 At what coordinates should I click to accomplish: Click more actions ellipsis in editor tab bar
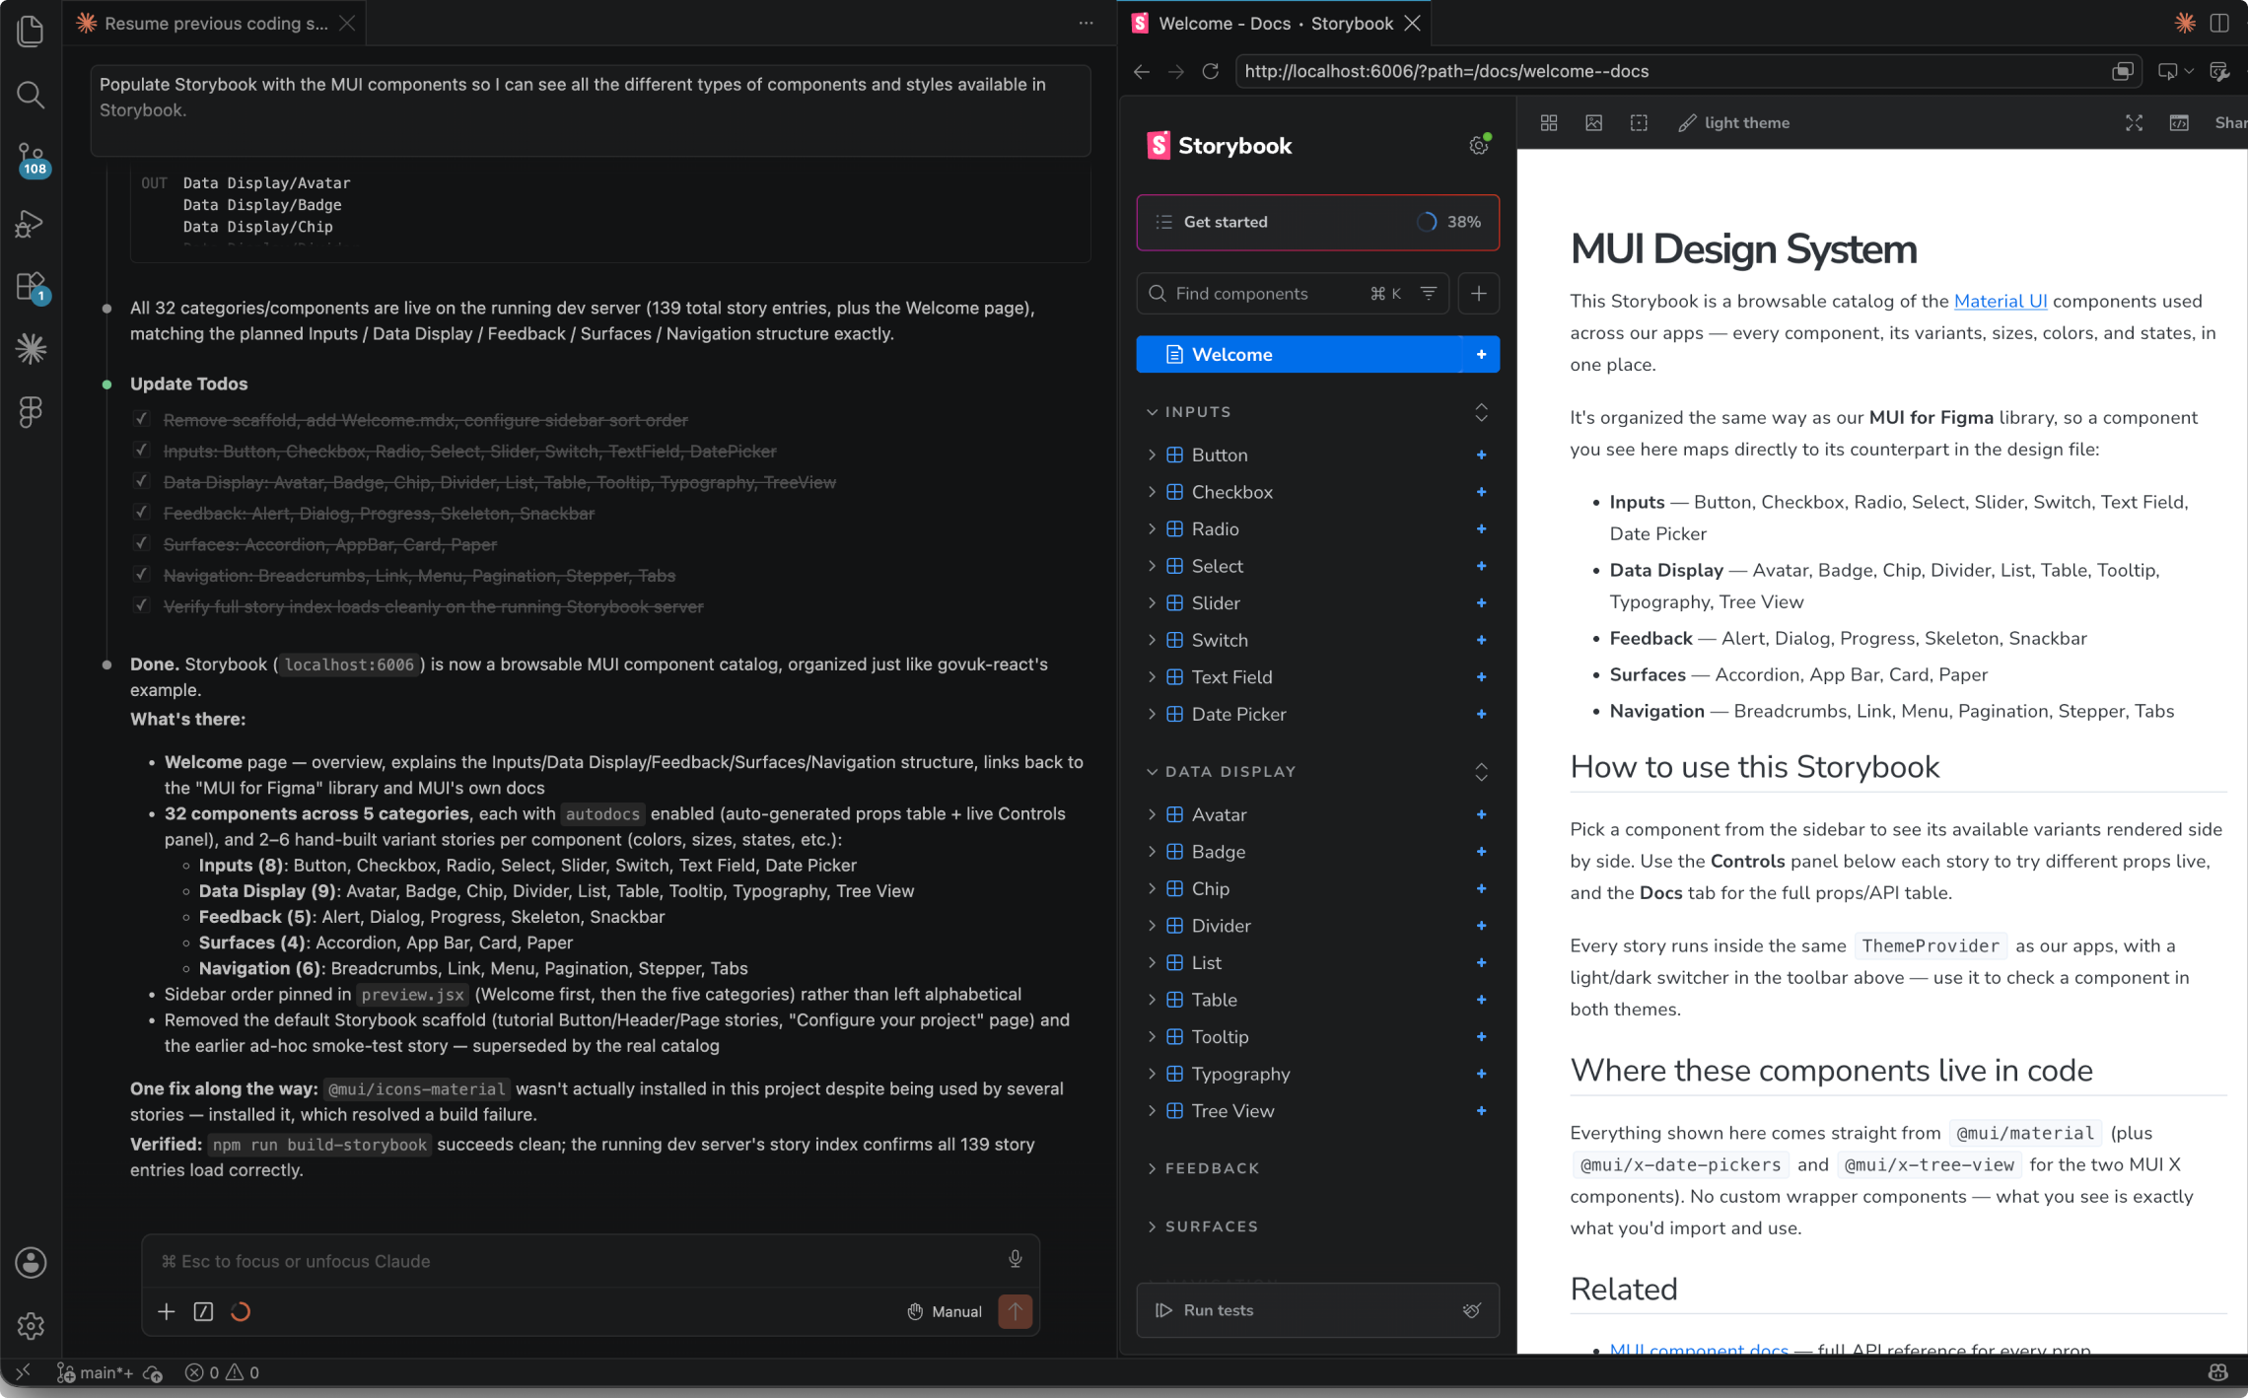(x=1086, y=23)
